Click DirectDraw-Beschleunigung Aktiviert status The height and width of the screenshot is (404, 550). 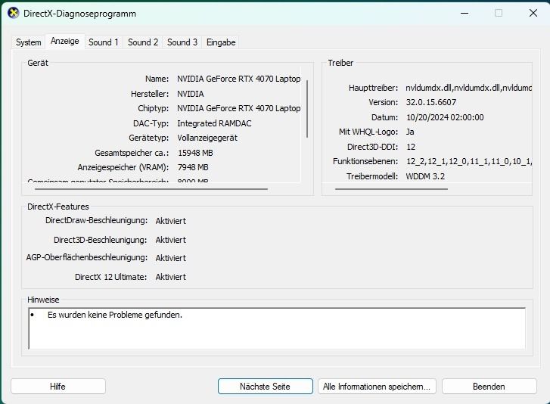[x=171, y=221]
